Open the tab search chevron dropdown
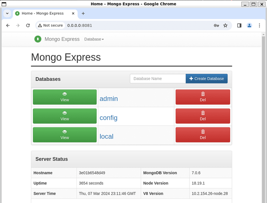Viewport: 267px width, 203px height. [7, 13]
